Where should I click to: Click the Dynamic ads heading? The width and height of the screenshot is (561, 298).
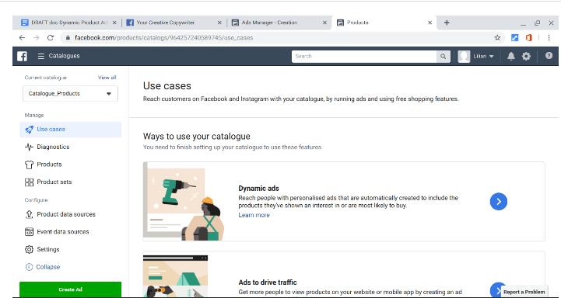pos(258,189)
